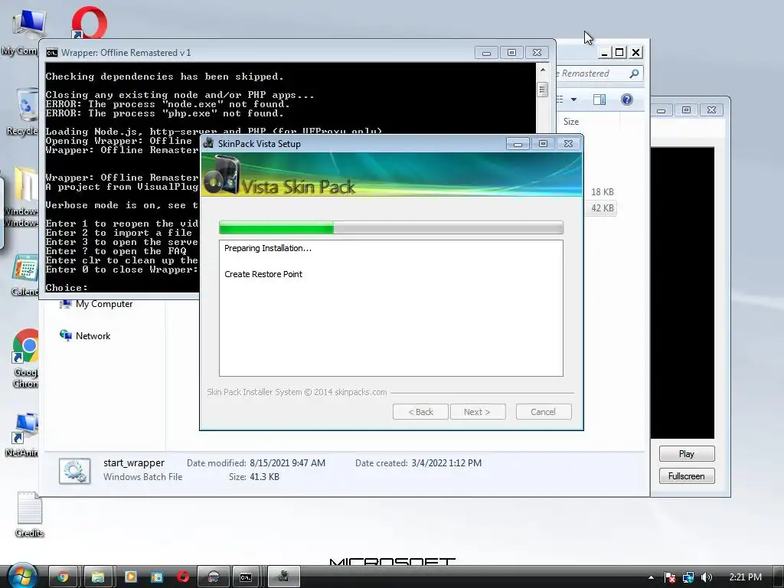Open the NetAnim desktop shortcut
Screen dimensions: 784x588
point(22,435)
